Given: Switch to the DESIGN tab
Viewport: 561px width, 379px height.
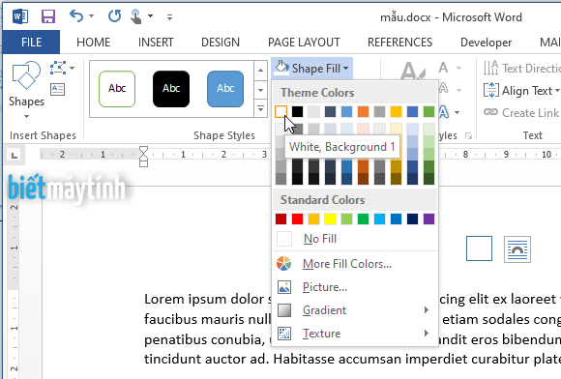Looking at the screenshot, I should point(221,43).
